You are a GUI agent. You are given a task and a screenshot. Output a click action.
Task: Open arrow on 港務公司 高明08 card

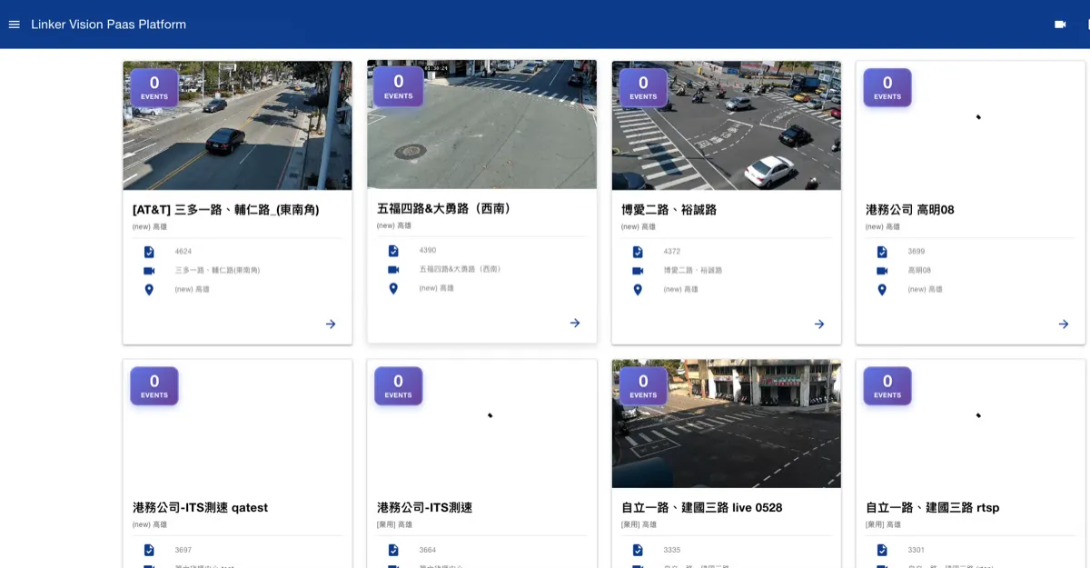1064,324
